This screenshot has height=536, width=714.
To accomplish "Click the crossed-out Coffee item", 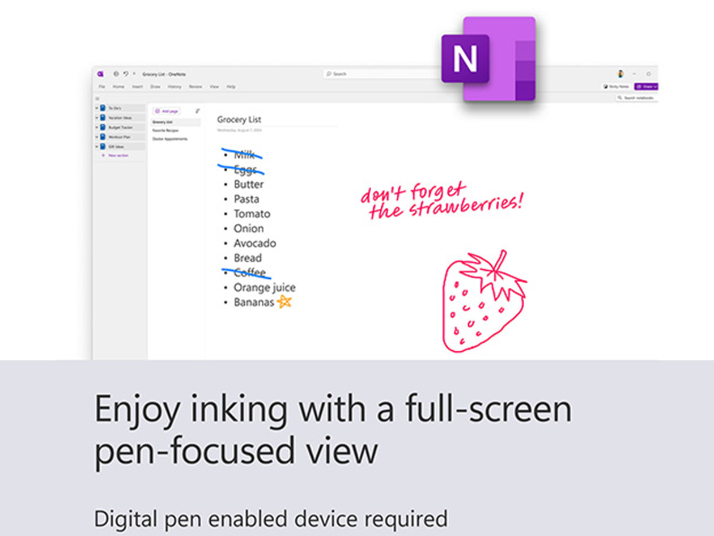I will (250, 273).
